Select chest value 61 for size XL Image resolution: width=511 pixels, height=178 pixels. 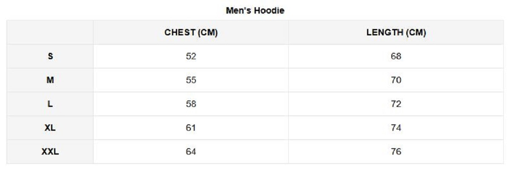point(191,128)
